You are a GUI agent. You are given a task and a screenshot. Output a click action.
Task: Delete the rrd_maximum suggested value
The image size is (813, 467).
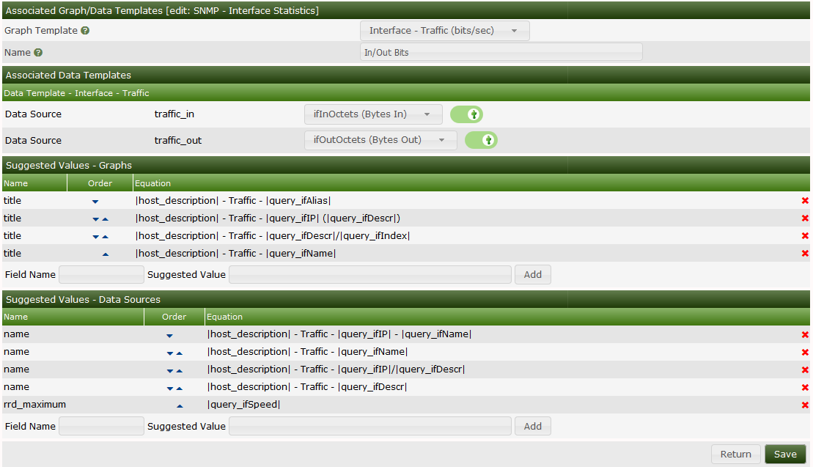point(804,404)
